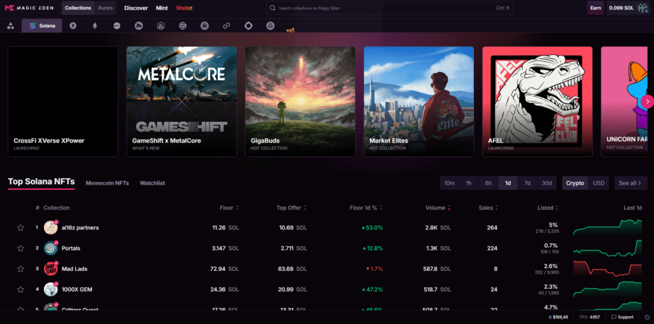The image size is (654, 324).
Task: Switch to the Watchlist tab
Action: click(x=152, y=183)
